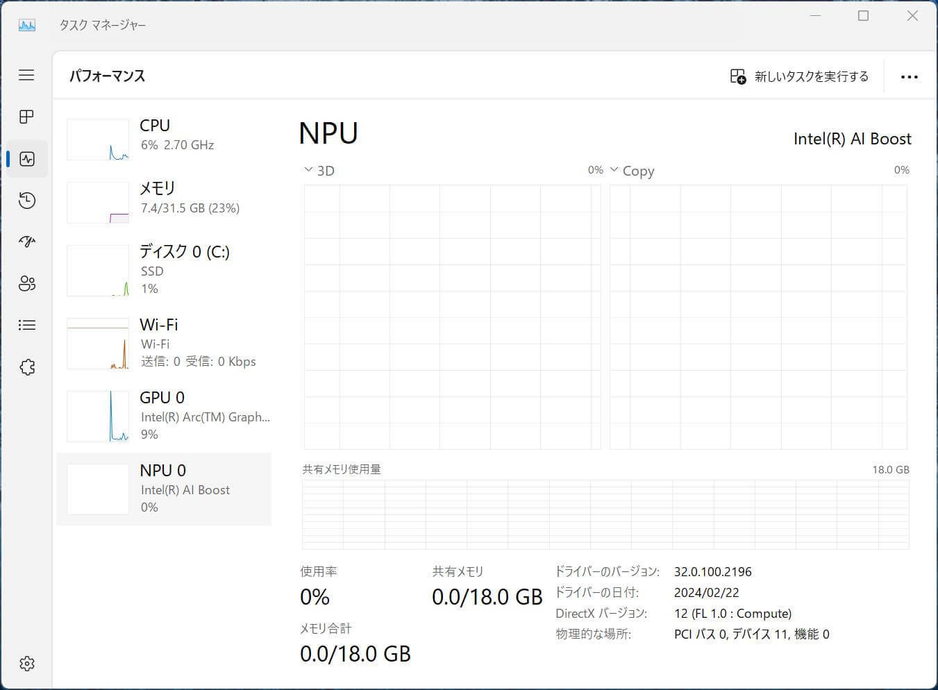Click the メモリ合計 0.0/18.0 GB value
Screen dimensions: 938x690
pos(355,654)
